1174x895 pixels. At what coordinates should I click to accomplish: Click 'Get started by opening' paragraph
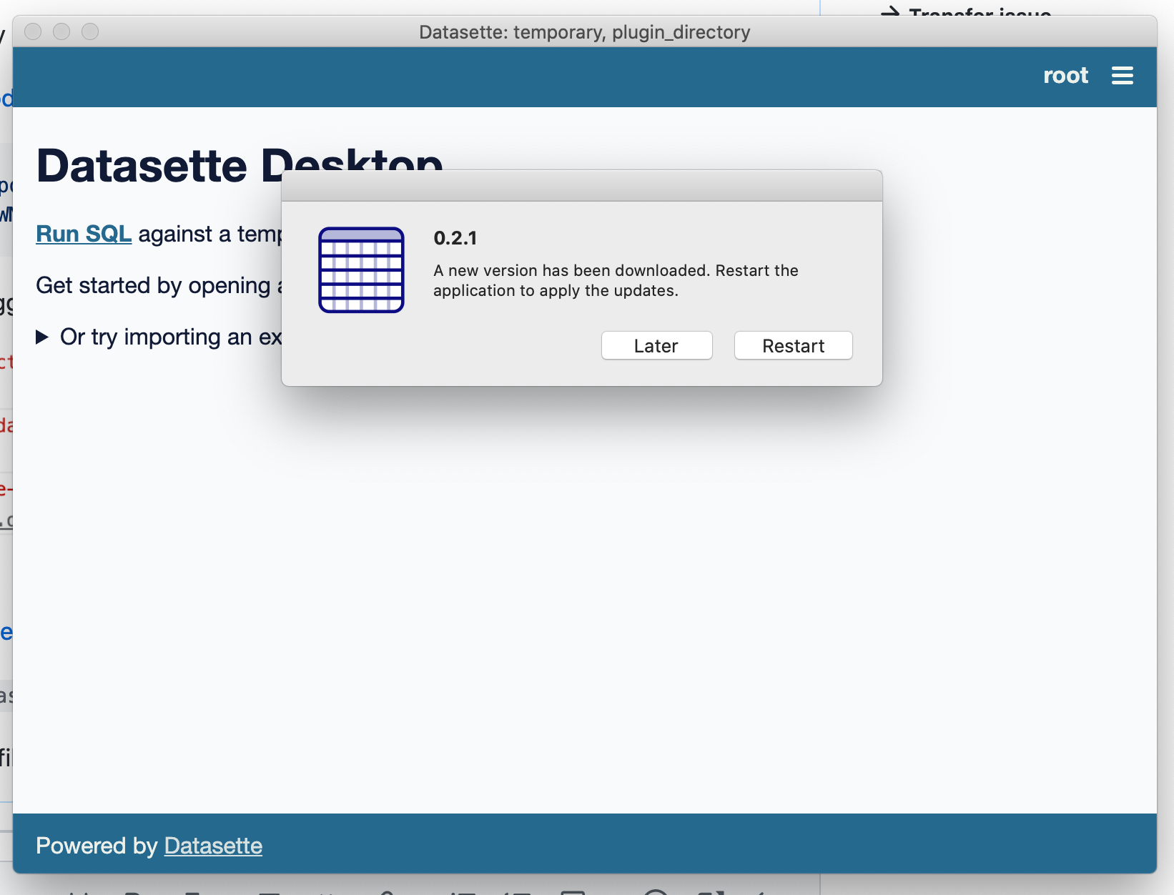[x=159, y=285]
